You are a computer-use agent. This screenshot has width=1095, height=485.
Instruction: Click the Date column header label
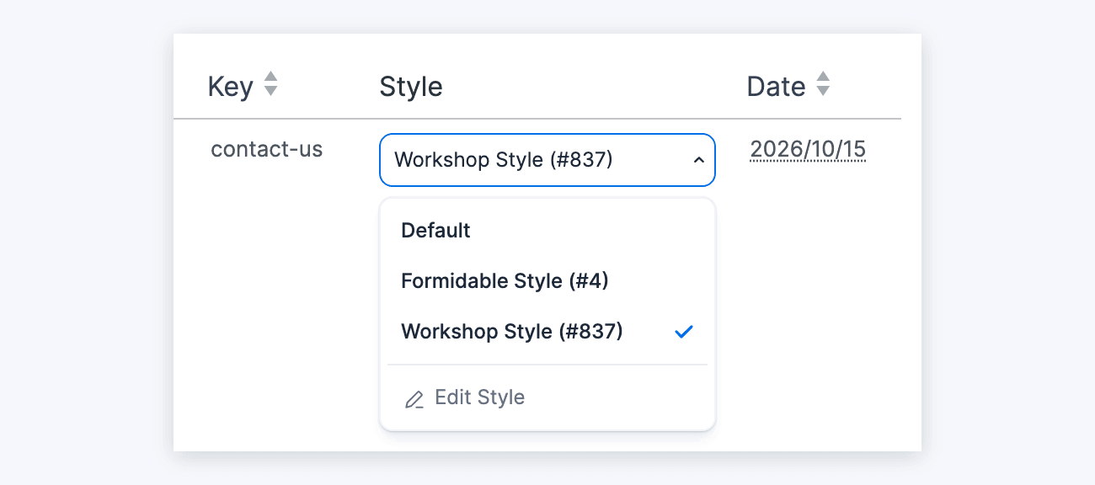tap(776, 86)
